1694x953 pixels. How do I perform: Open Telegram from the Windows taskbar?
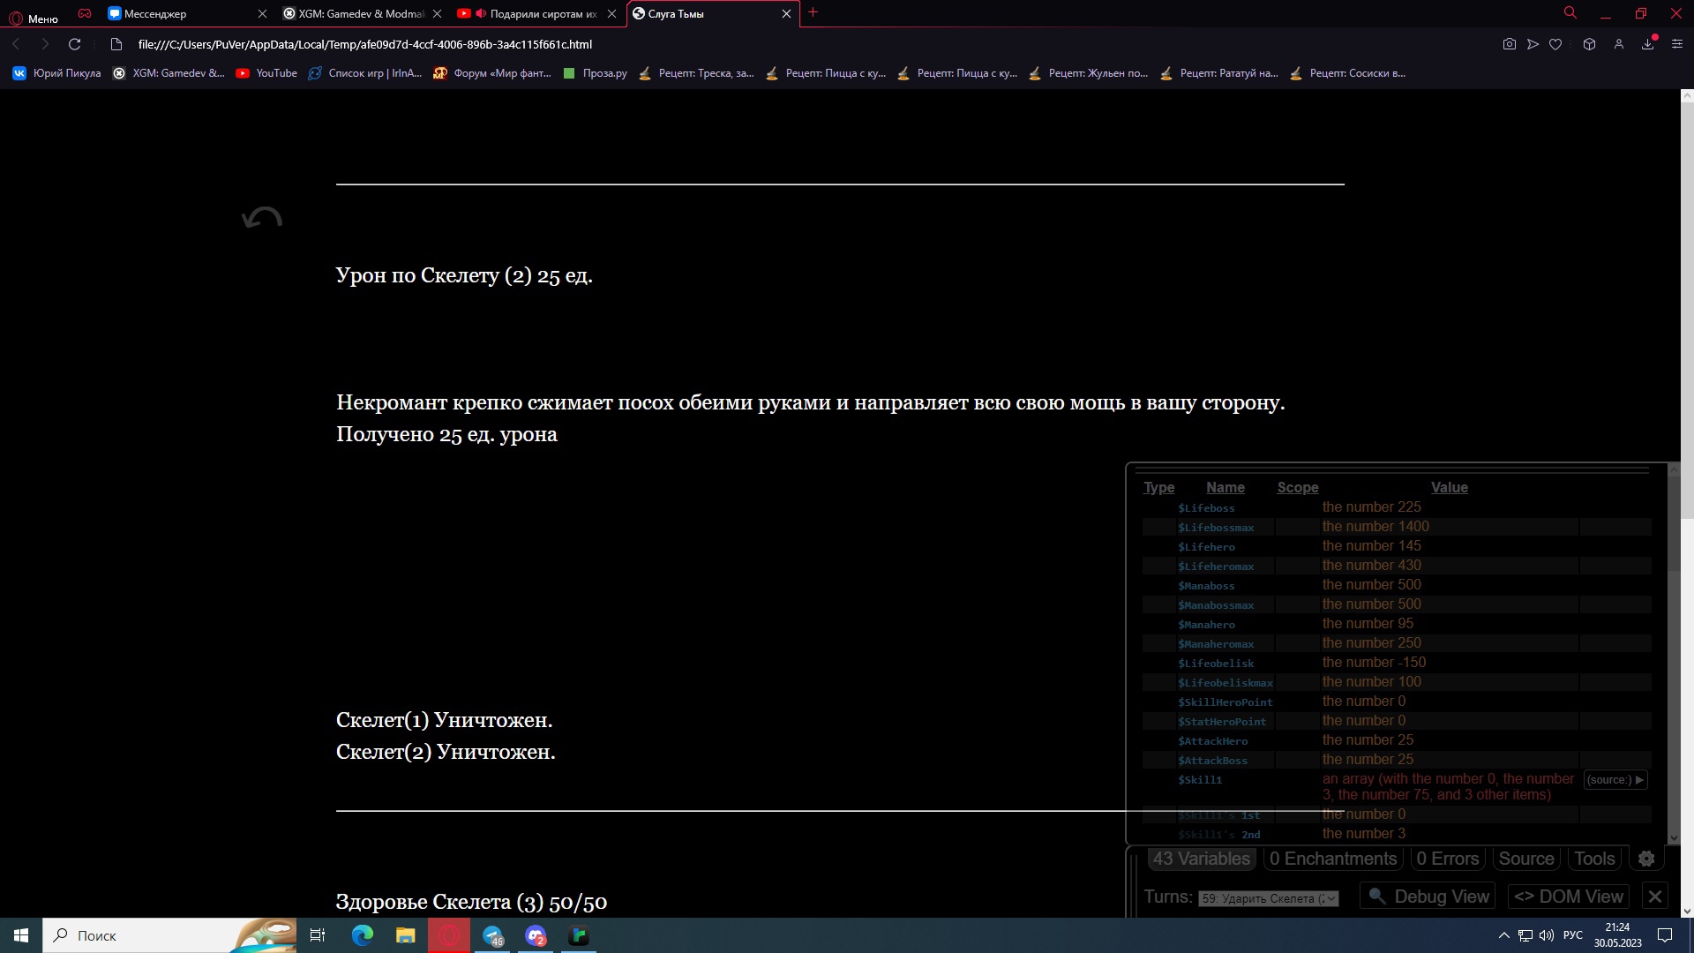pos(492,935)
